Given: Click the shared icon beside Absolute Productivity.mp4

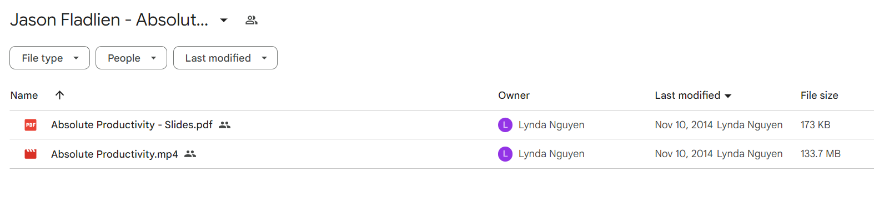Looking at the screenshot, I should (190, 154).
